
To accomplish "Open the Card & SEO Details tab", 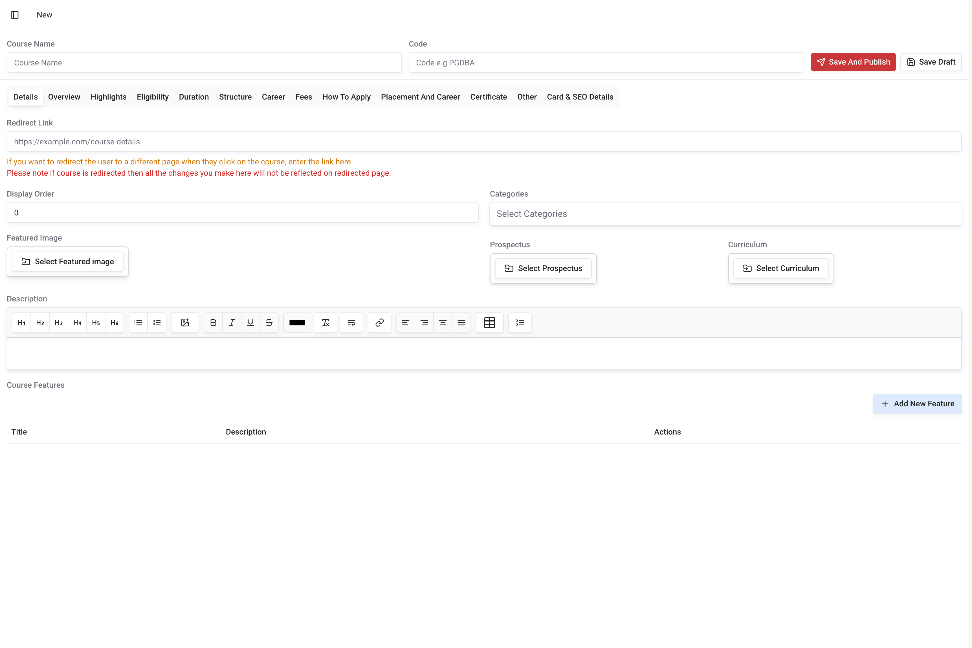I will [x=580, y=97].
